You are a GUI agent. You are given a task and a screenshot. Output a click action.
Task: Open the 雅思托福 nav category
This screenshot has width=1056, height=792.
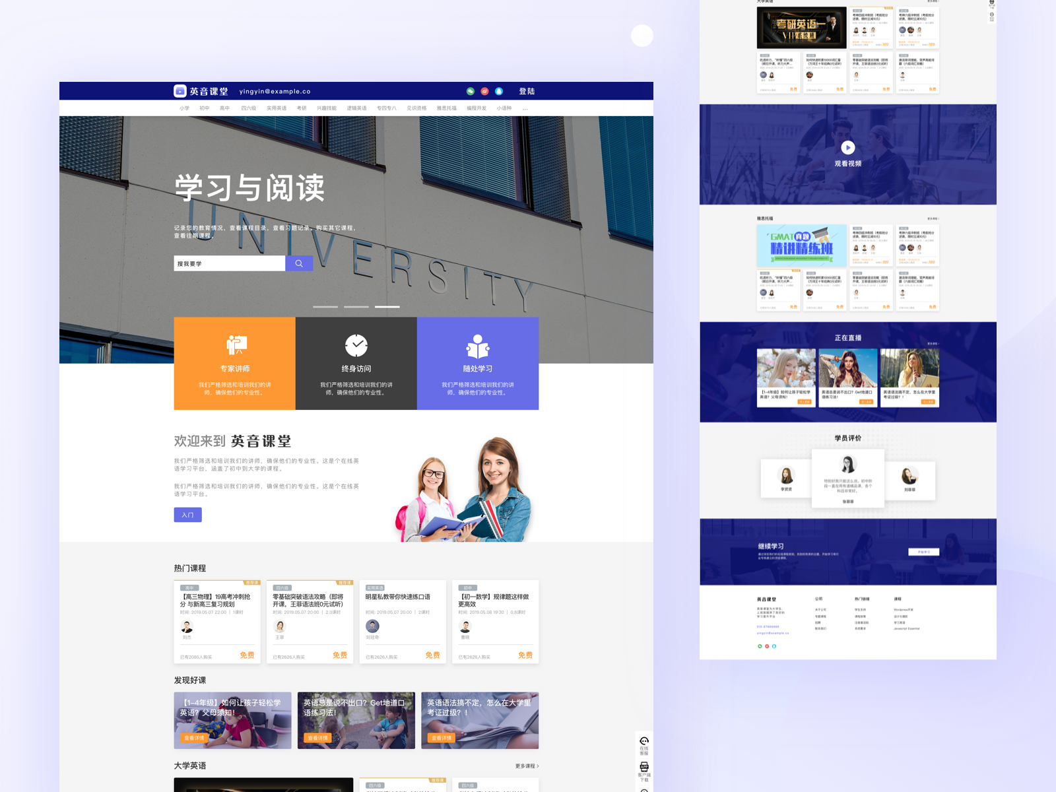[x=447, y=108]
